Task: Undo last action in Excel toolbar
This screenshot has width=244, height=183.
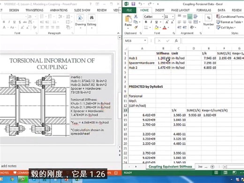Action: pyautogui.click(x=140, y=4)
